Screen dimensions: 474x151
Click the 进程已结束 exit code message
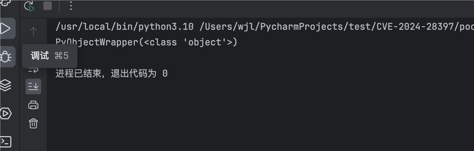111,74
